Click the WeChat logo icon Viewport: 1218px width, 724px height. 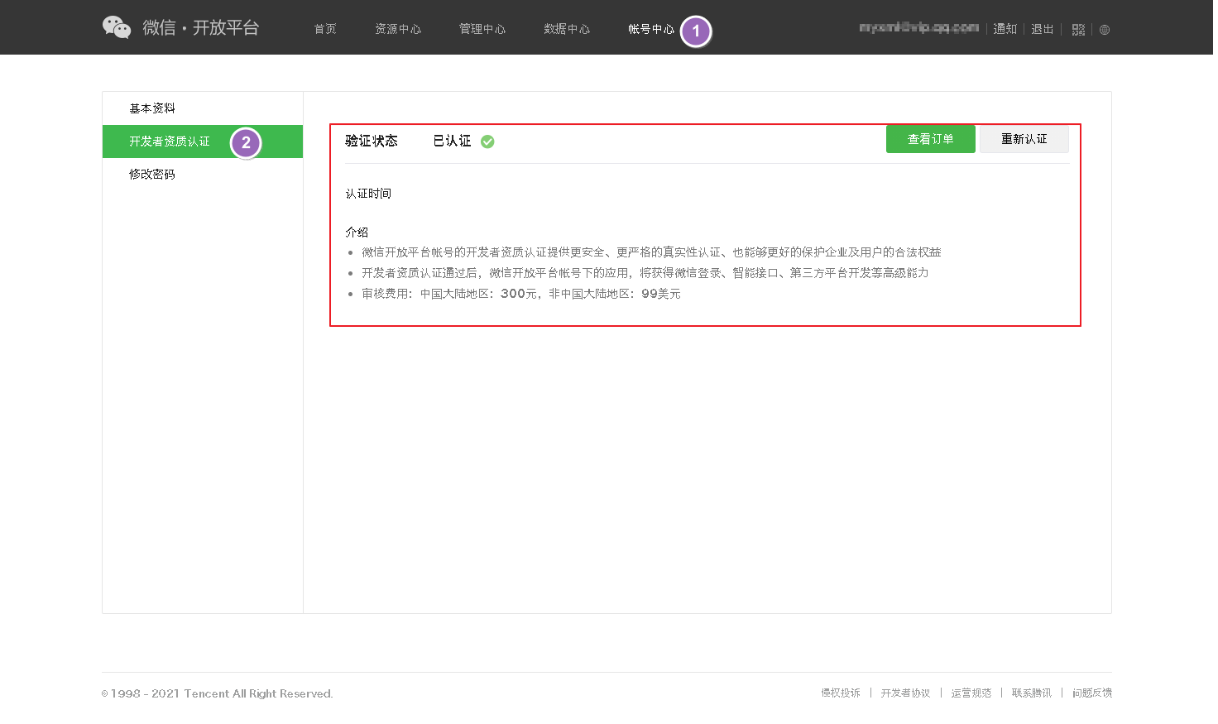coord(117,27)
